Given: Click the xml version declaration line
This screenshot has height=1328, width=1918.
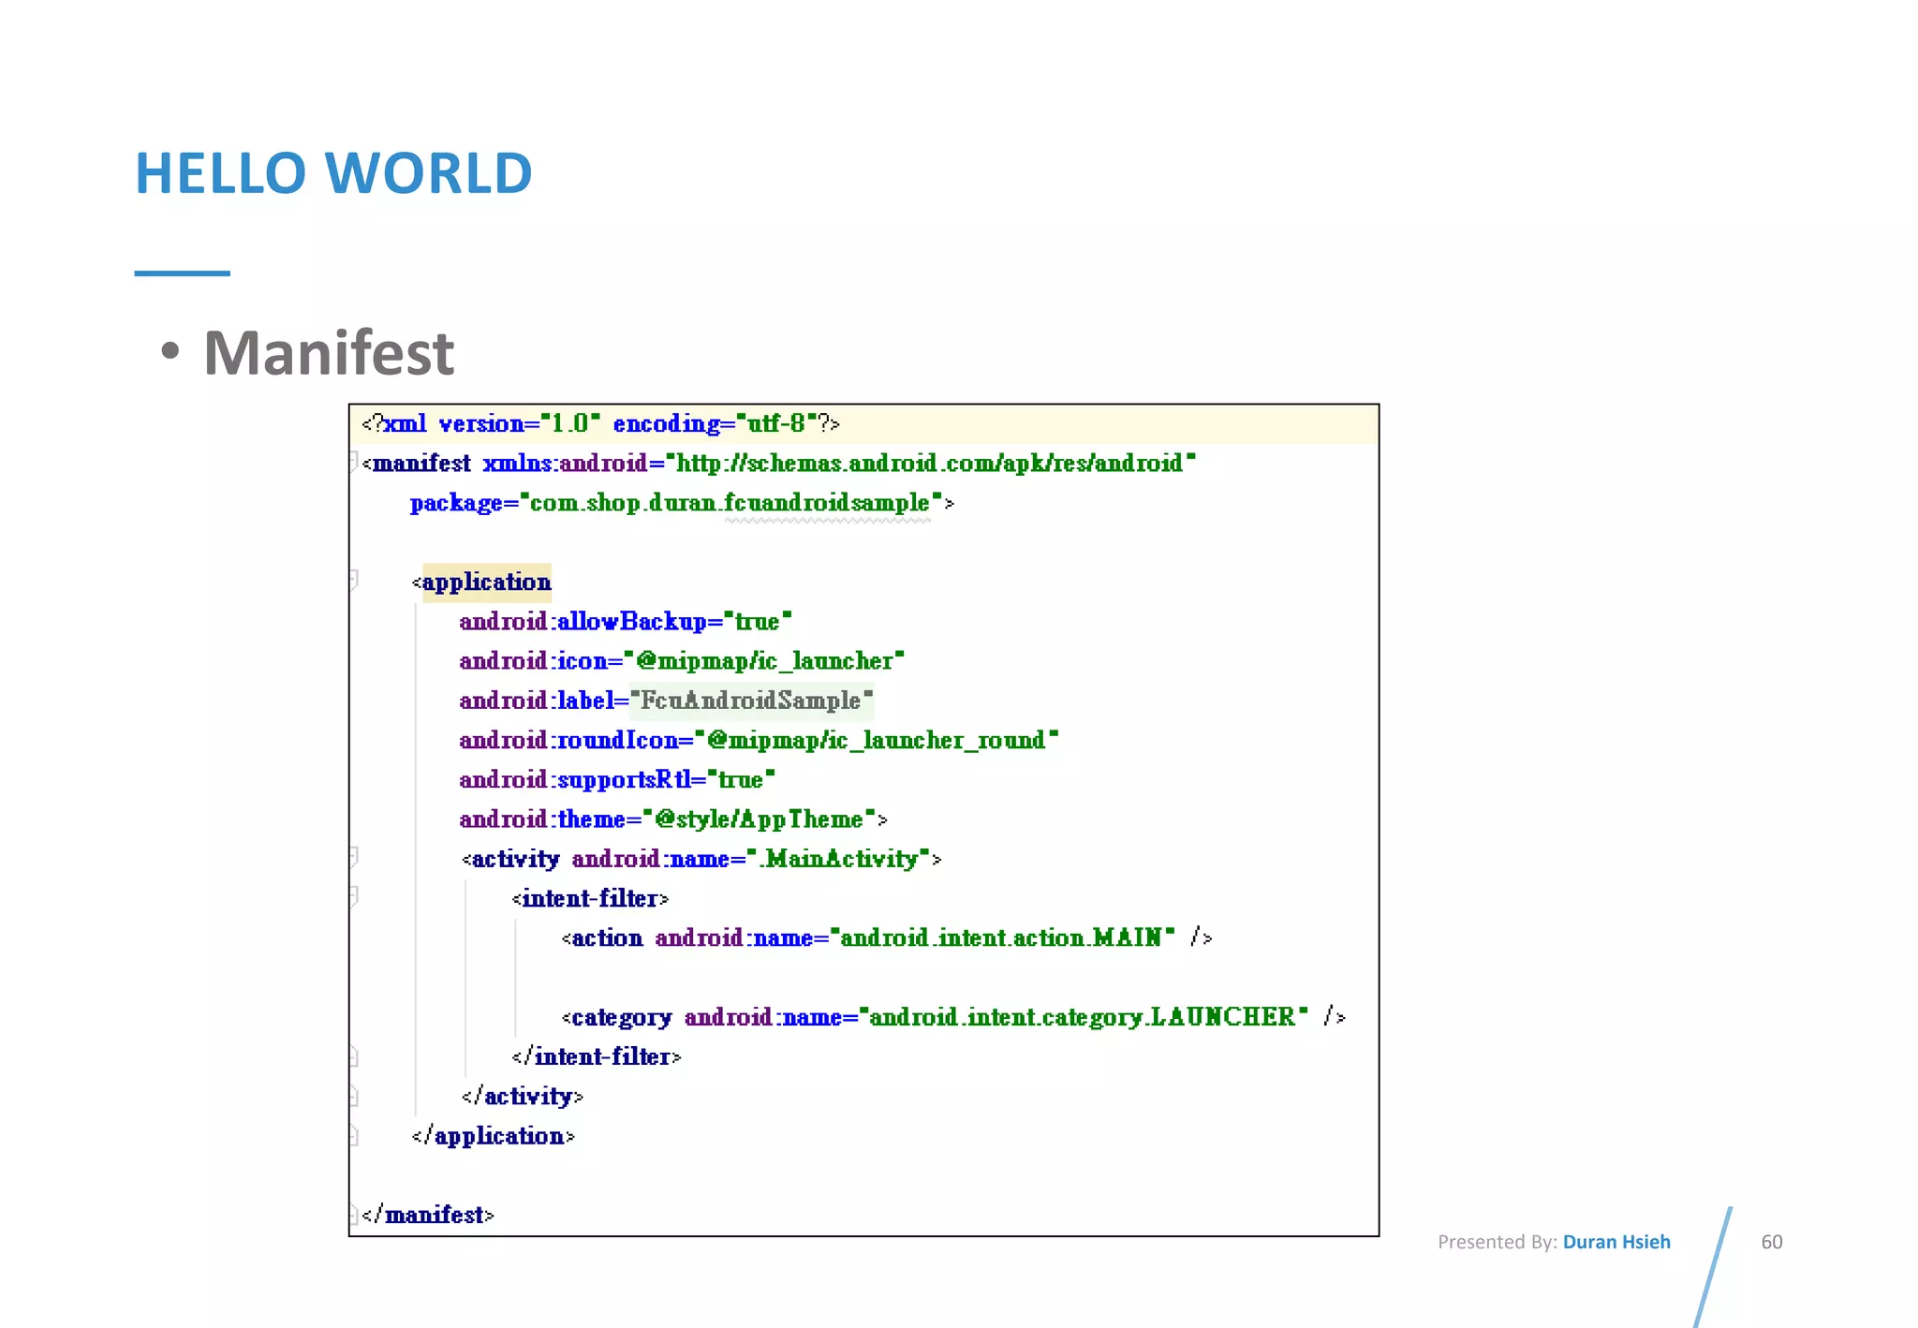Looking at the screenshot, I should click(x=599, y=424).
